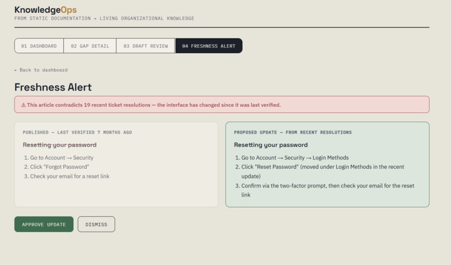Click proposed step 'Click "Reset Password"'
The height and width of the screenshot is (265, 451).
(323, 171)
